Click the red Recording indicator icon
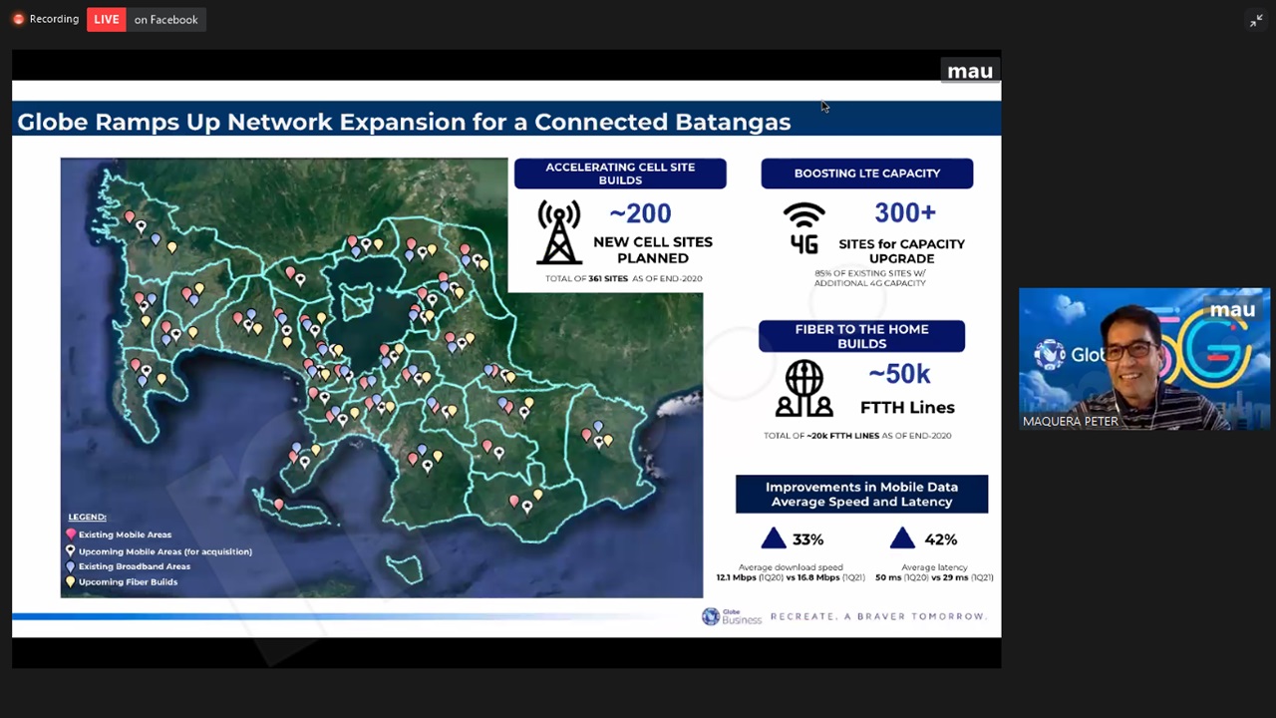 (x=18, y=19)
